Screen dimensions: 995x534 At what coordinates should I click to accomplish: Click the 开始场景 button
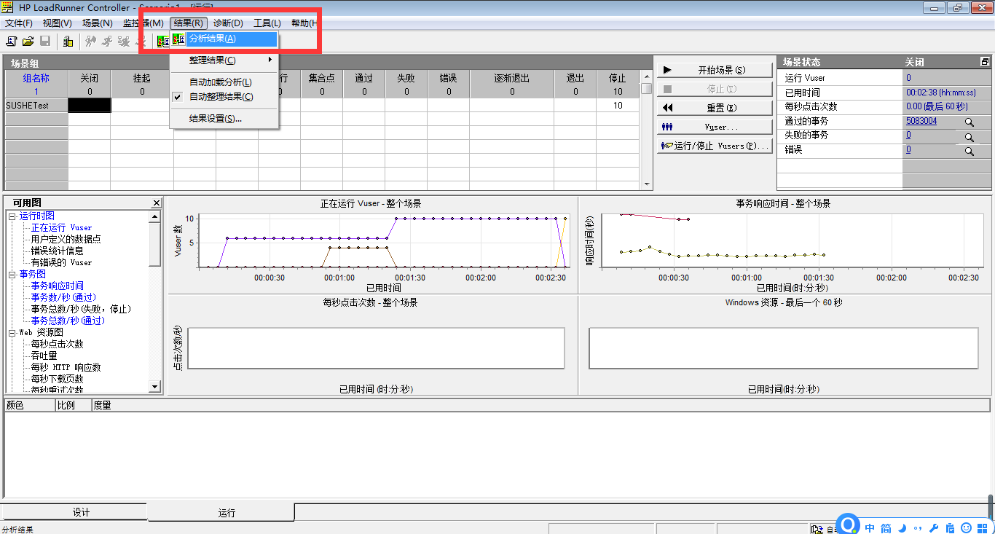pos(715,70)
